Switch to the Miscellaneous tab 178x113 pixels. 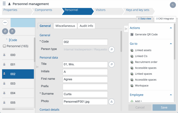(x=65, y=26)
